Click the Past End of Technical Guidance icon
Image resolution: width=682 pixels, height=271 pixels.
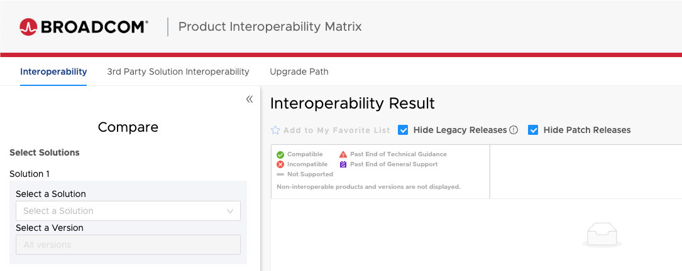click(343, 154)
